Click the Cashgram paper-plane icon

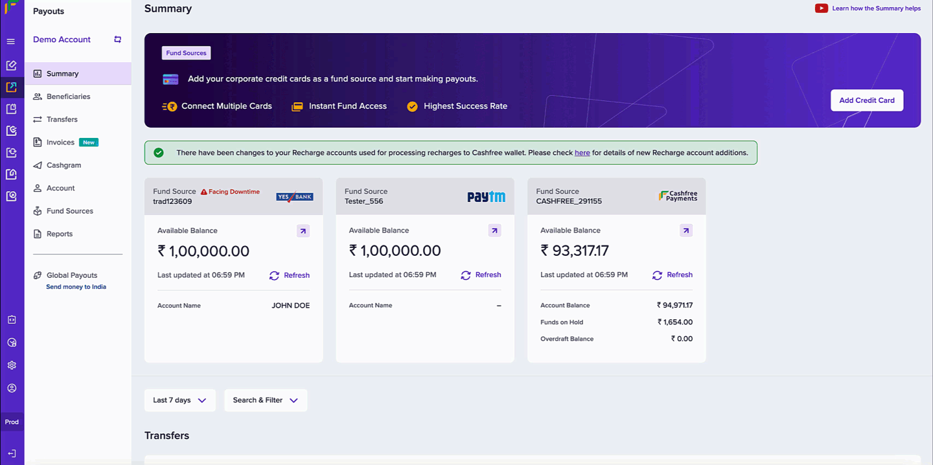(38, 165)
